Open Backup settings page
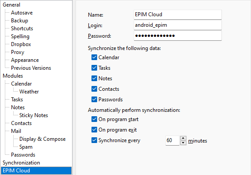 [19, 21]
